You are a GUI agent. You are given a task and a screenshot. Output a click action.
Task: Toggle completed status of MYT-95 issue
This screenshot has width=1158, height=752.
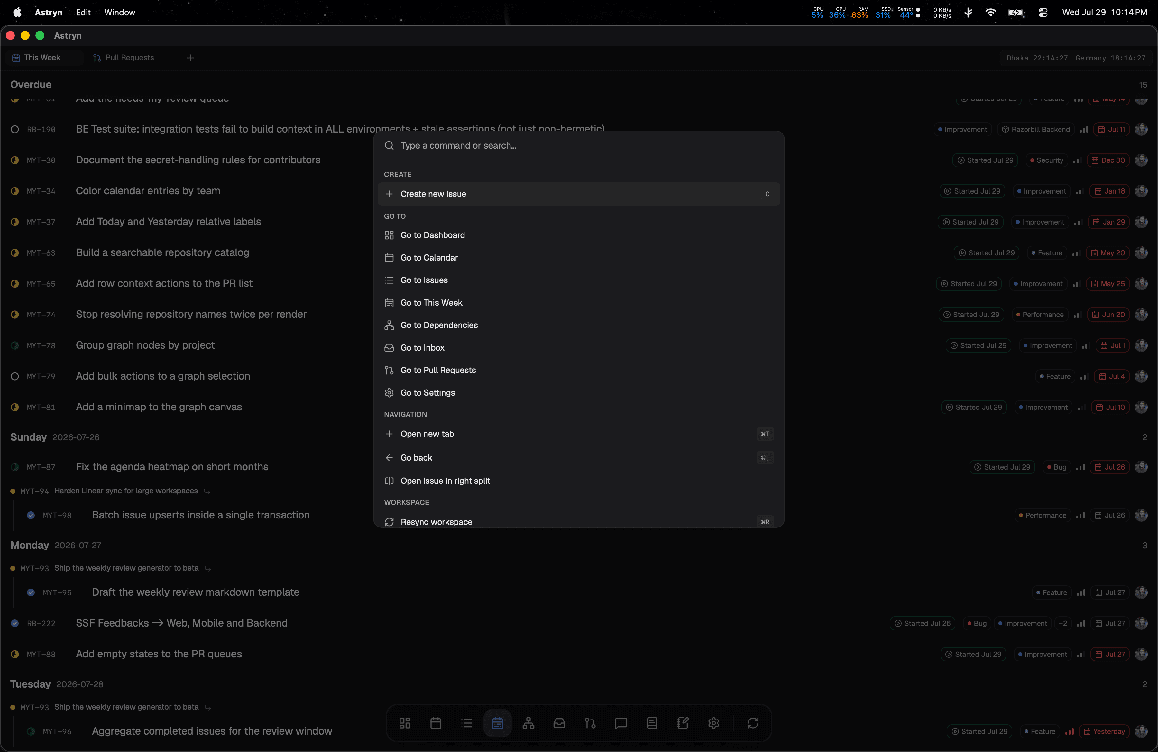pos(31,592)
